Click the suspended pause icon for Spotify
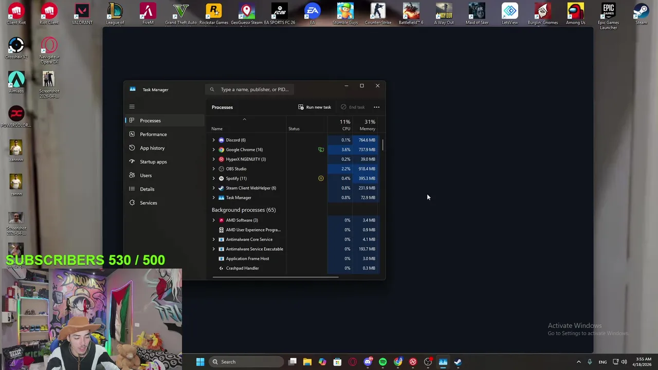658x370 pixels. 321,178
